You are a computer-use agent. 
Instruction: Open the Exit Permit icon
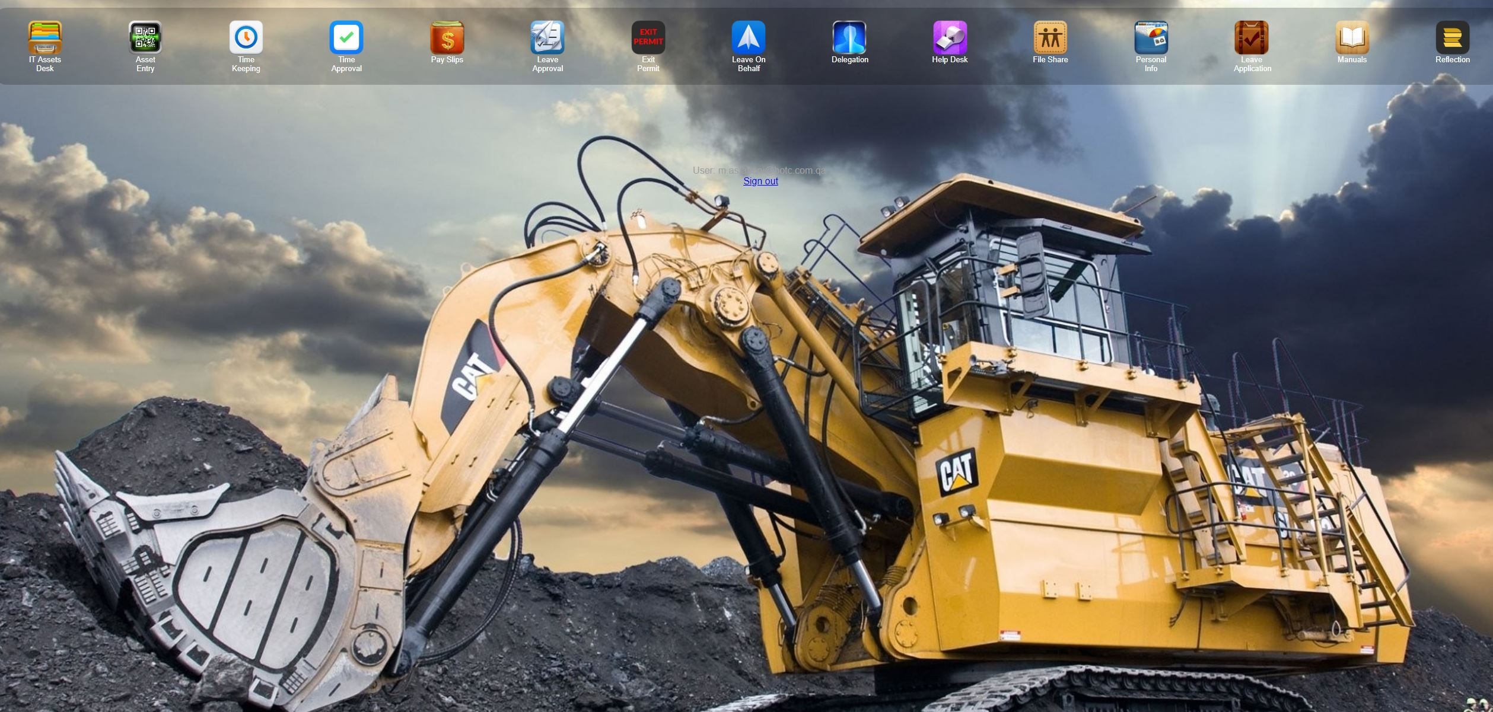pos(648,37)
